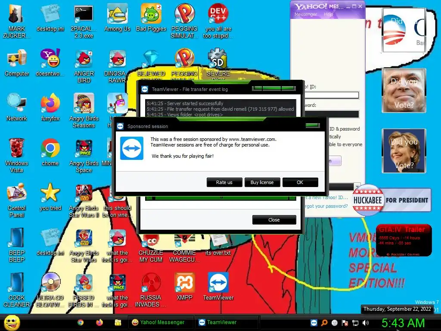The width and height of the screenshot is (441, 331).
Task: Confirm the Sponsored session dialog with OK
Action: [x=300, y=182]
